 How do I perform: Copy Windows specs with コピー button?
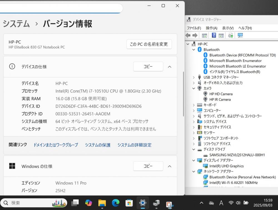coord(148,166)
